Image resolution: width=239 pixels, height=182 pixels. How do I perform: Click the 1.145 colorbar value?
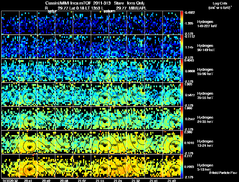[x=189, y=47]
